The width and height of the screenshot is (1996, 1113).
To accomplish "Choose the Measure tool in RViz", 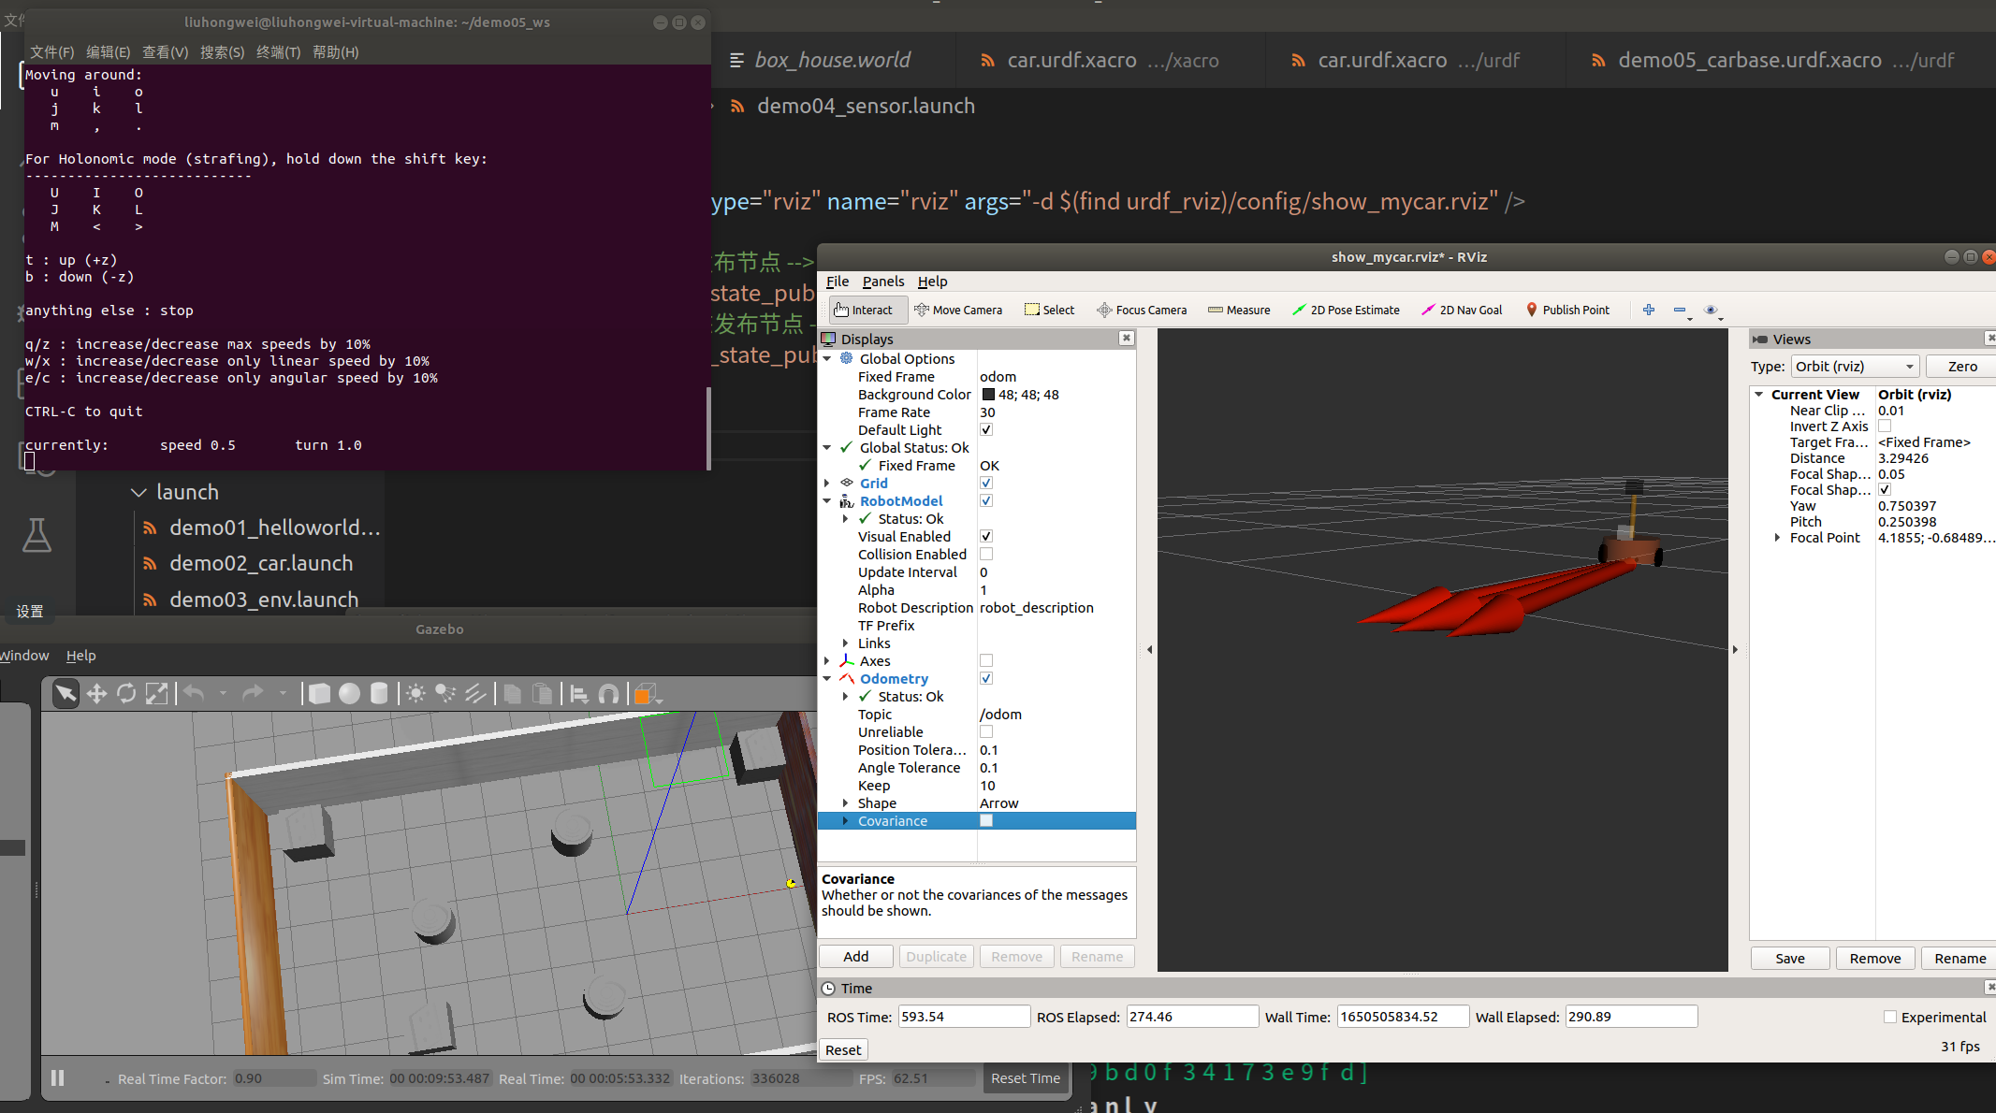I will (1239, 310).
